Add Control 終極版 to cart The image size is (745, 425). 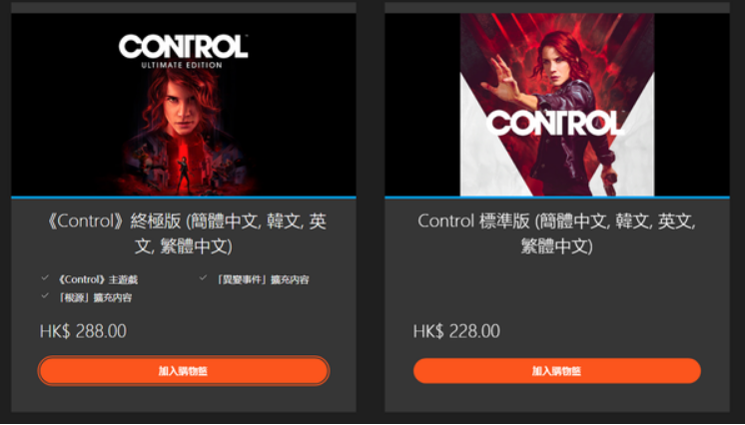[x=184, y=371]
